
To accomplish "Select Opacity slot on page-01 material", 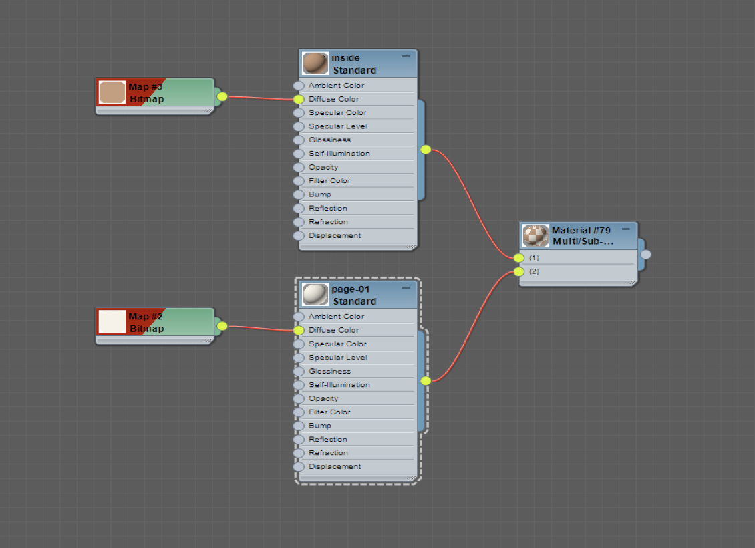I will point(357,398).
